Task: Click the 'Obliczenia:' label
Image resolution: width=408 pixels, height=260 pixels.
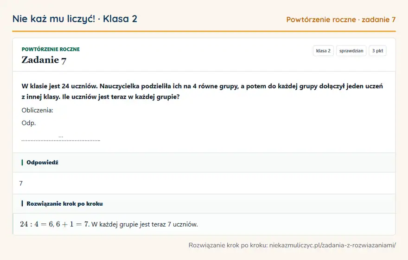Action: (x=37, y=110)
